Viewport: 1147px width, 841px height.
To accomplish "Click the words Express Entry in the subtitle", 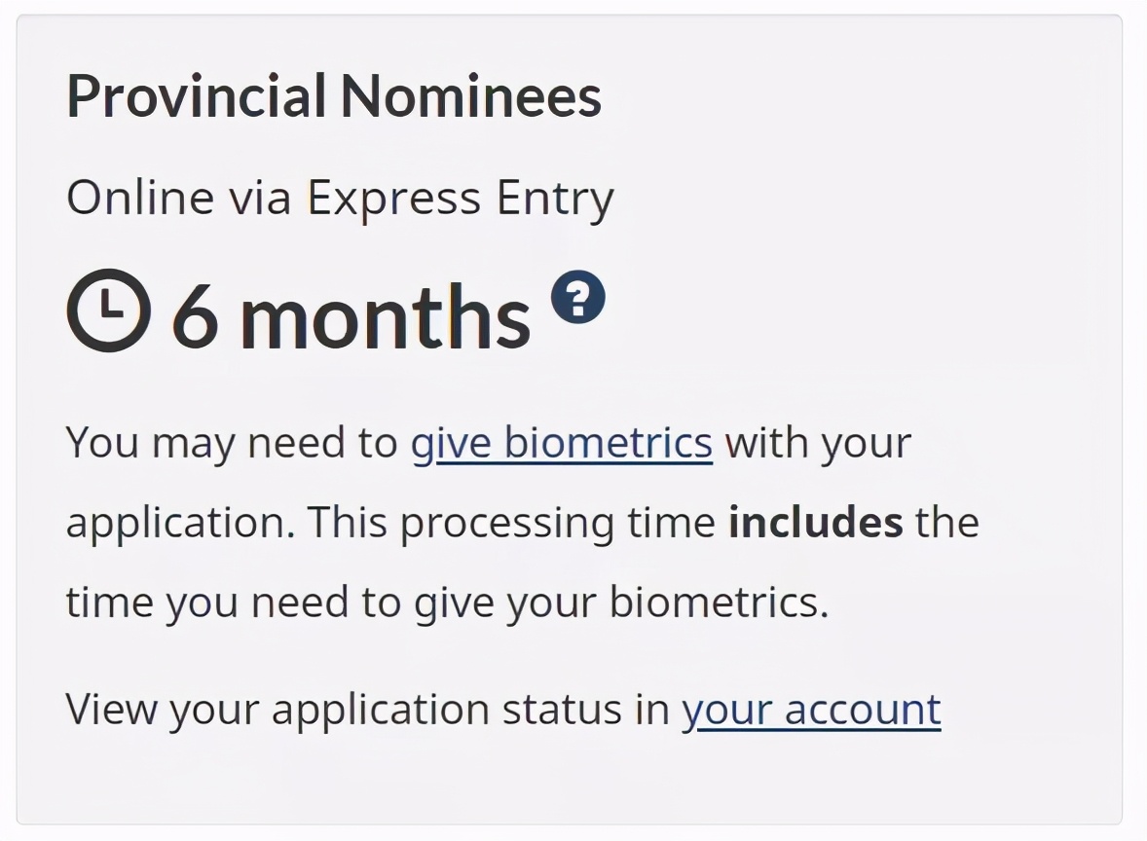I will 461,199.
